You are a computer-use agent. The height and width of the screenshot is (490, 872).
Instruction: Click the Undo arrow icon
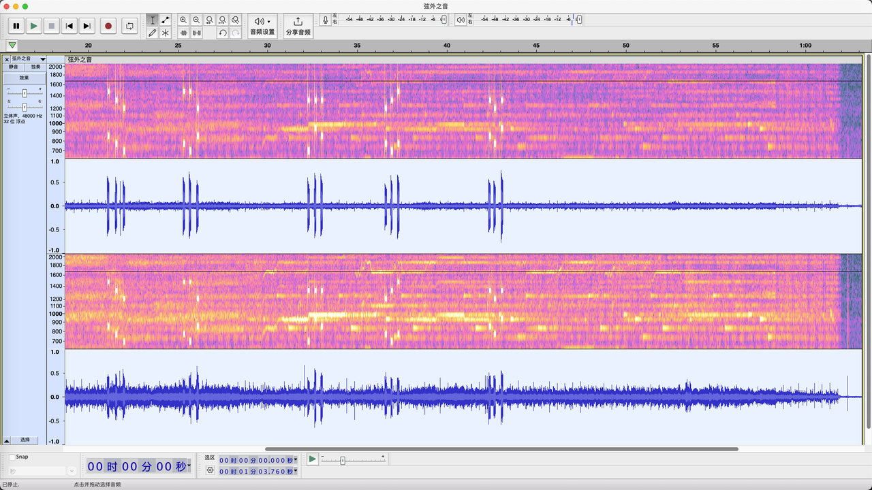point(222,33)
